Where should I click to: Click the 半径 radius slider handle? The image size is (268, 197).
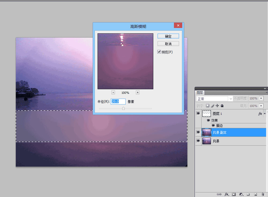123,108
